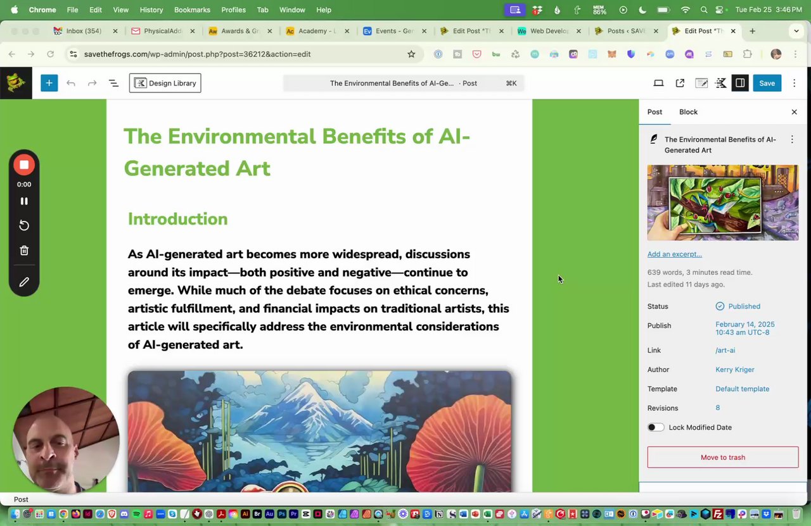Screen dimensions: 811x526
Task: Open the command palette document title bar
Action: tap(404, 83)
